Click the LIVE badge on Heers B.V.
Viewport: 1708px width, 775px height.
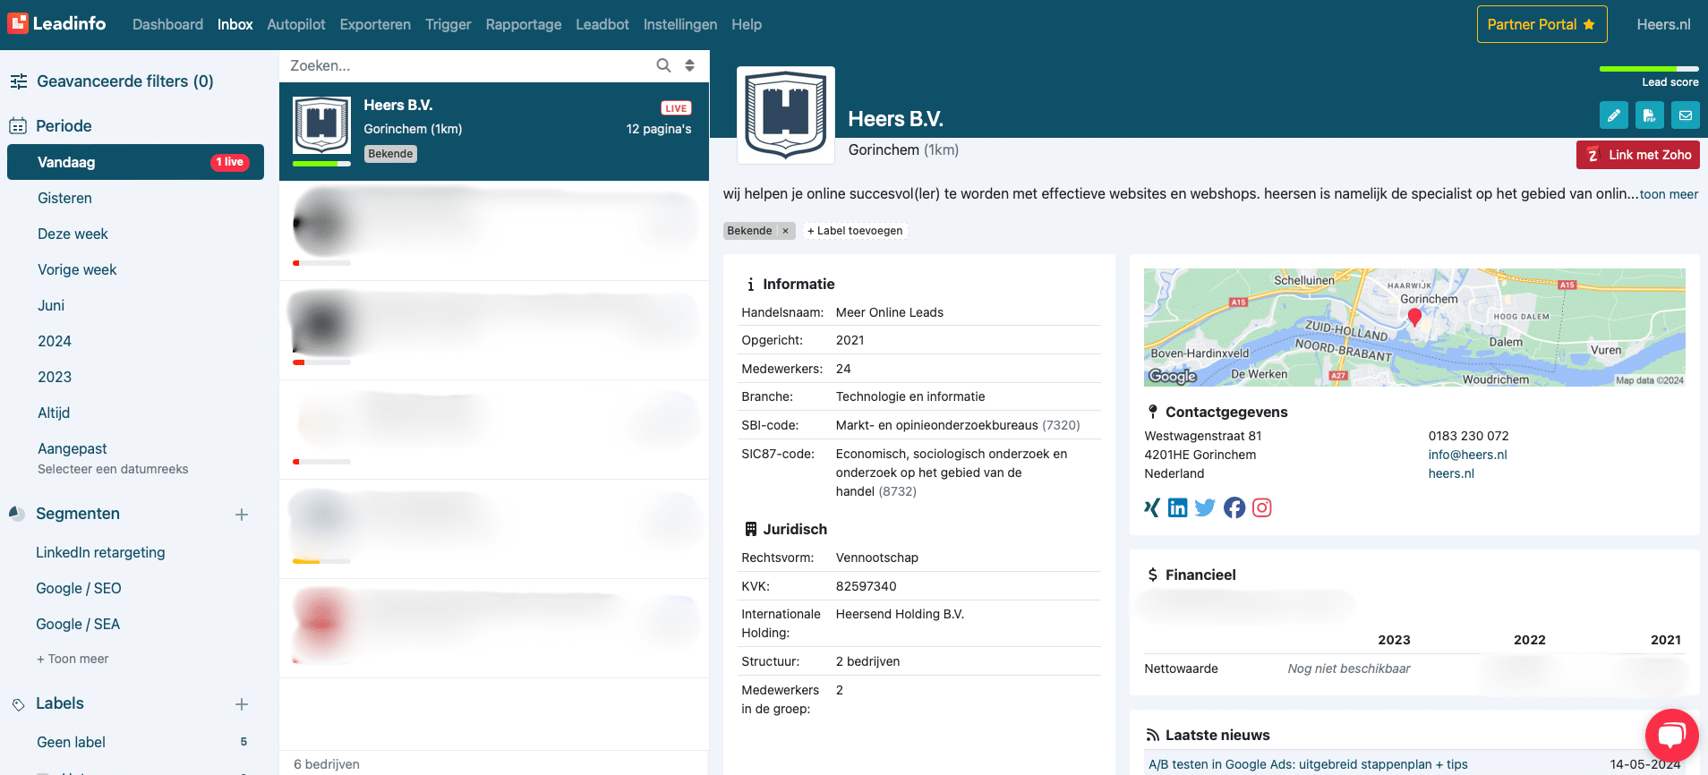point(676,108)
